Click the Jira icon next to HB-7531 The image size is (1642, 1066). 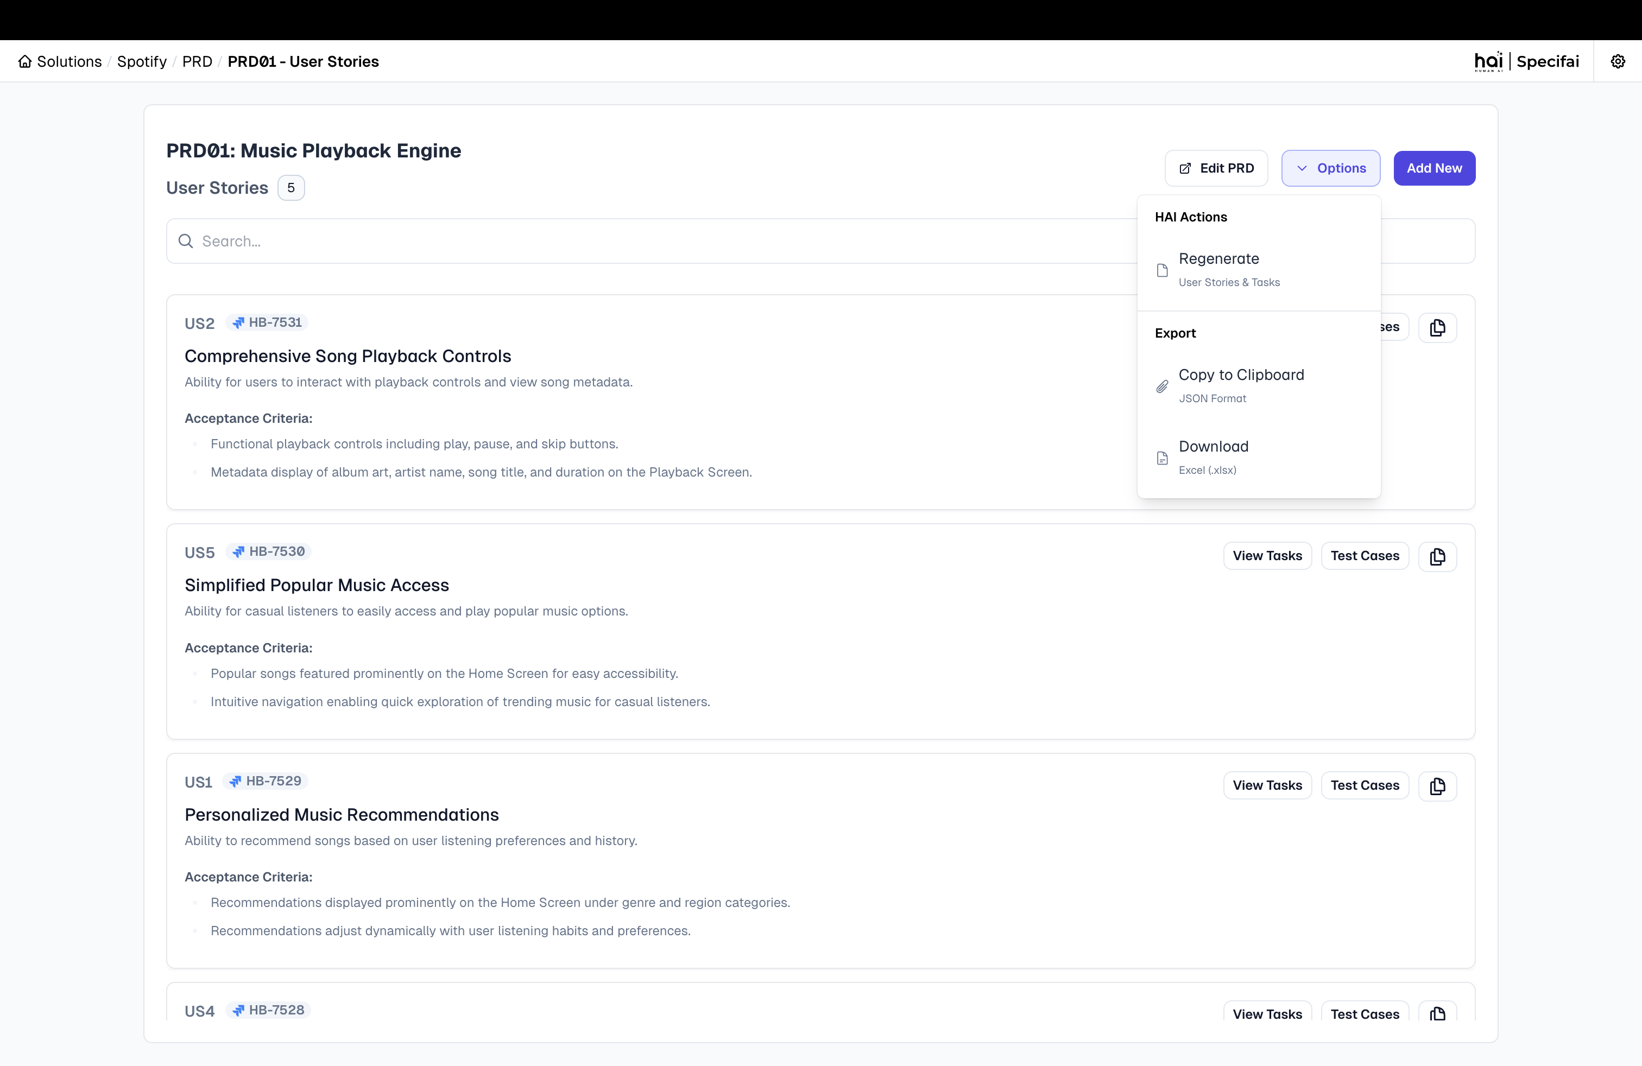tap(238, 323)
